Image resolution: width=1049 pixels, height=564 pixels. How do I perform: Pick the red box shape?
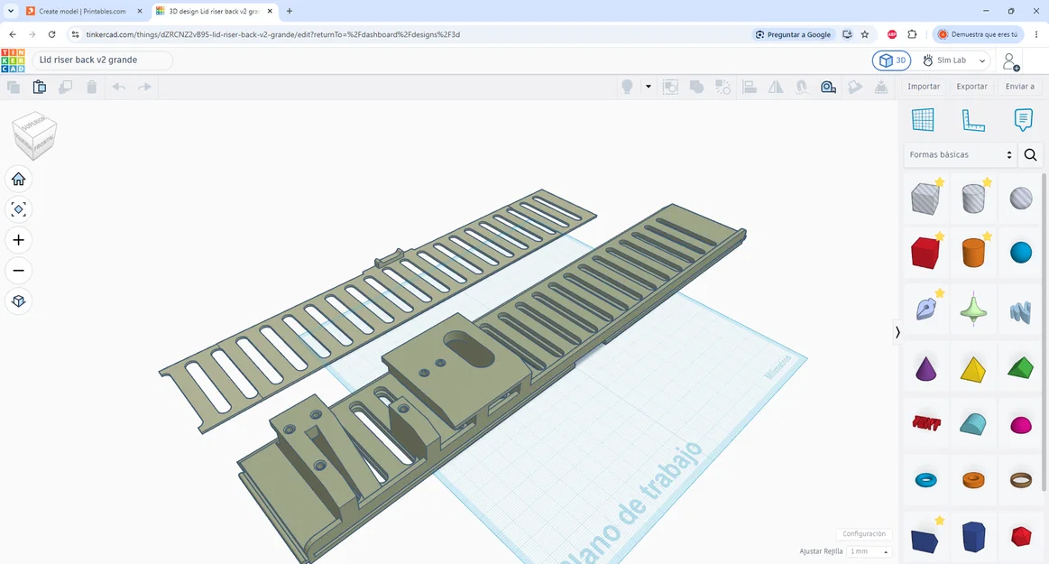click(x=926, y=253)
